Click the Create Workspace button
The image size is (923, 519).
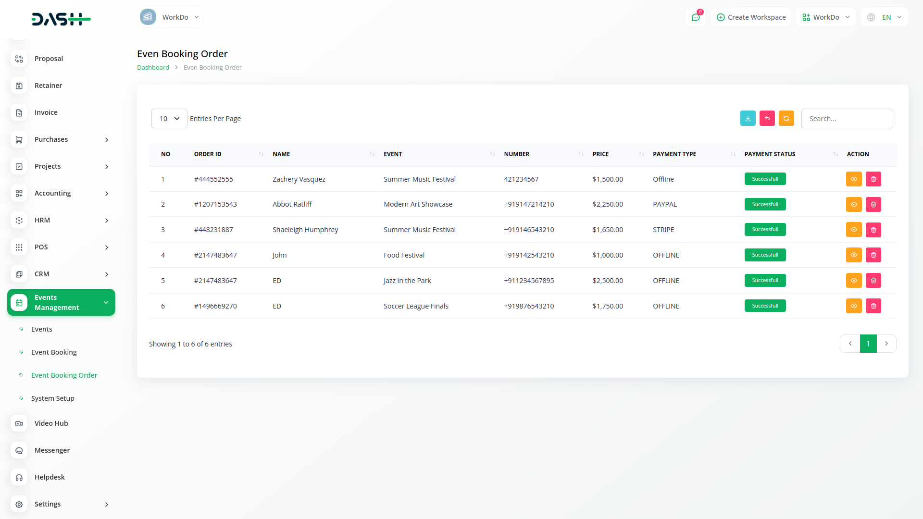click(x=751, y=17)
